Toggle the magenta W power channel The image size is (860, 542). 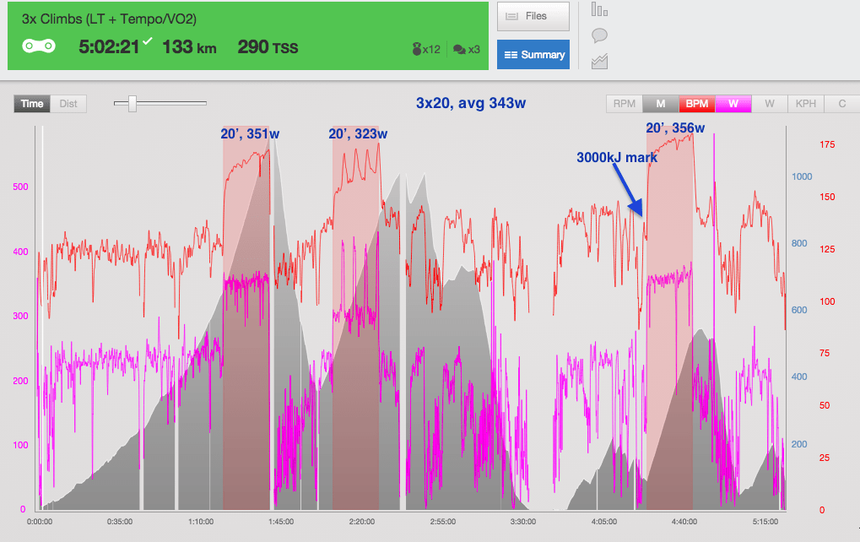(733, 104)
